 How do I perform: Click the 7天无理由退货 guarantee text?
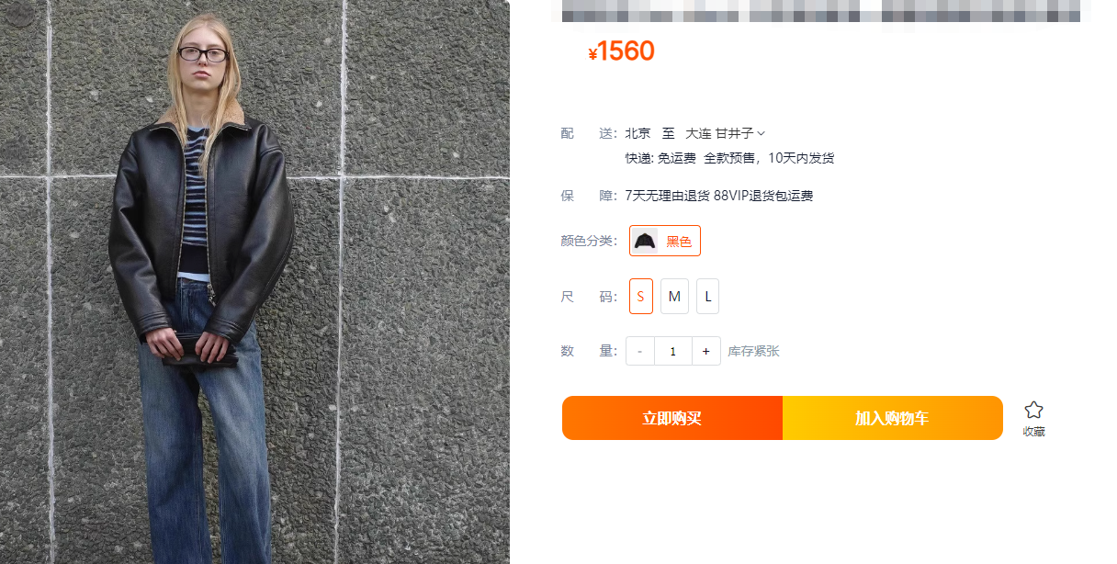(668, 196)
